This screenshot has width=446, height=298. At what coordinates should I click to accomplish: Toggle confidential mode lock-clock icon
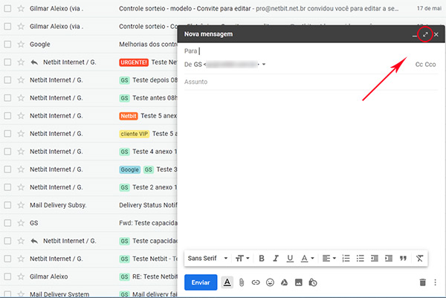tap(313, 282)
